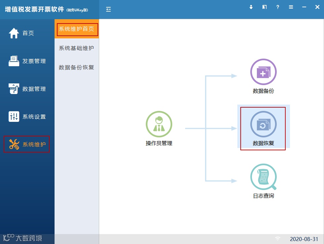Click the user account icon in title bar
This screenshot has width=324, height=244.
pyautogui.click(x=251, y=7)
